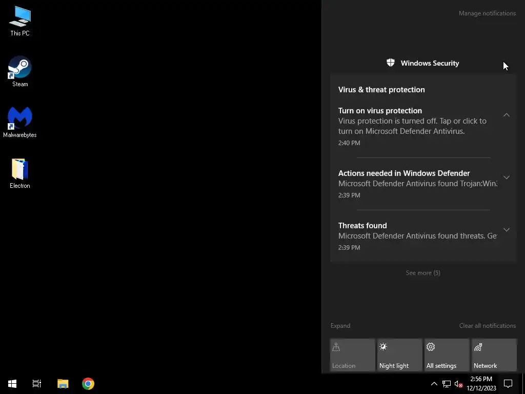Select the Electron folder on desktop
The width and height of the screenshot is (525, 394).
pyautogui.click(x=20, y=173)
